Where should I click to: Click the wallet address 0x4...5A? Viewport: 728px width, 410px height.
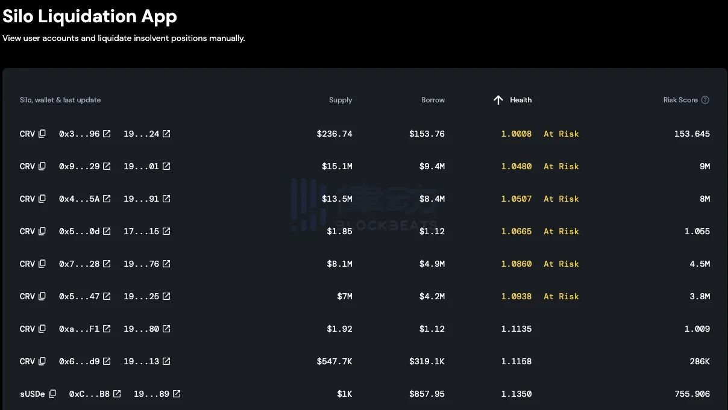79,199
